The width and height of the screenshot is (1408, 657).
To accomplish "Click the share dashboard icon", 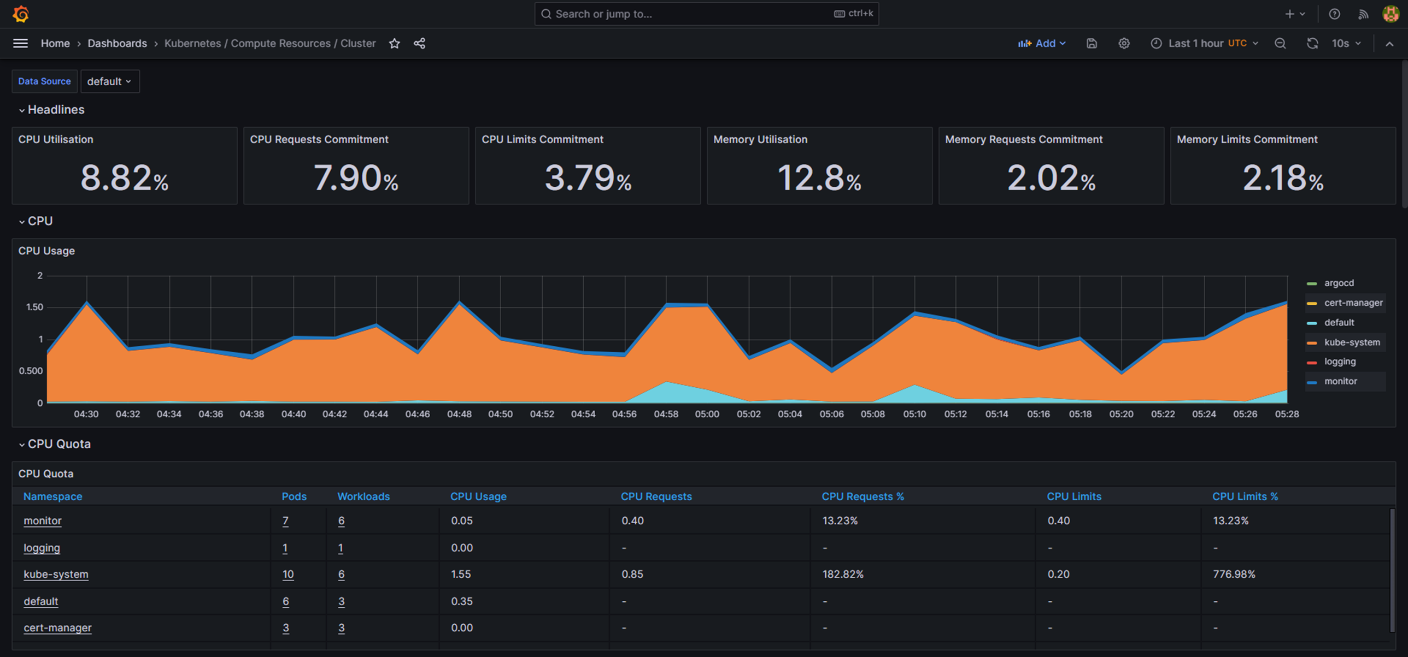I will pyautogui.click(x=419, y=43).
